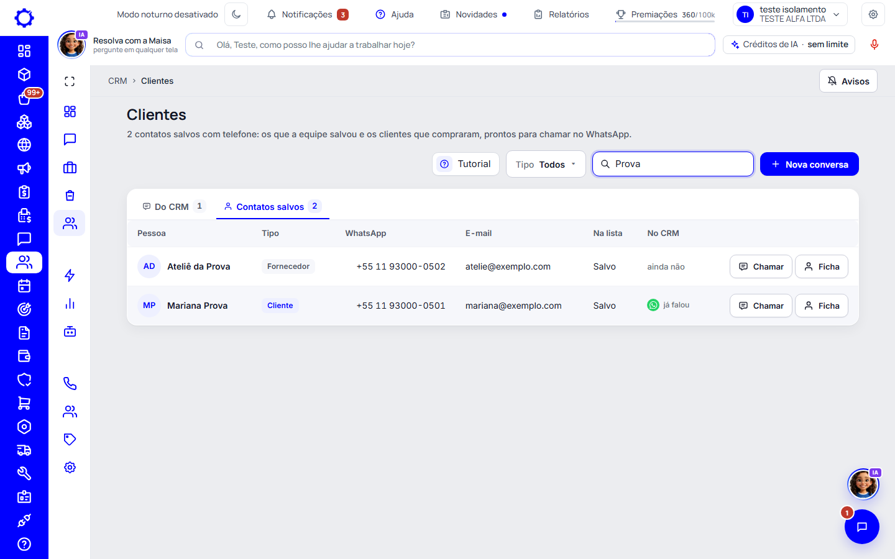The image size is (895, 559).
Task: Click the shopping cart icon in blue sidebar
Action: (24, 403)
